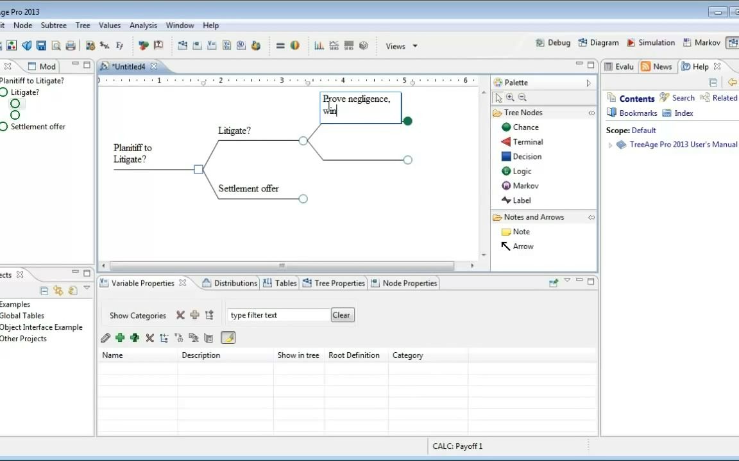Toggle Show Categories in Variable Properties

137,315
